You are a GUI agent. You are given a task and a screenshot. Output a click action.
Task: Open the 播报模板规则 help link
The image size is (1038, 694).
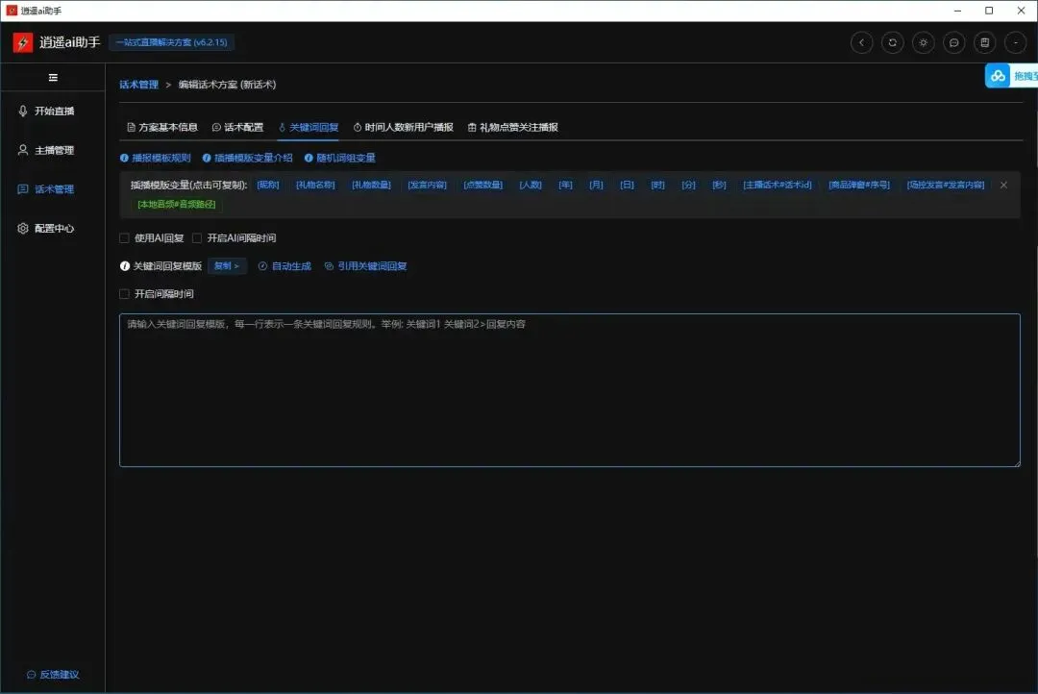tap(161, 159)
